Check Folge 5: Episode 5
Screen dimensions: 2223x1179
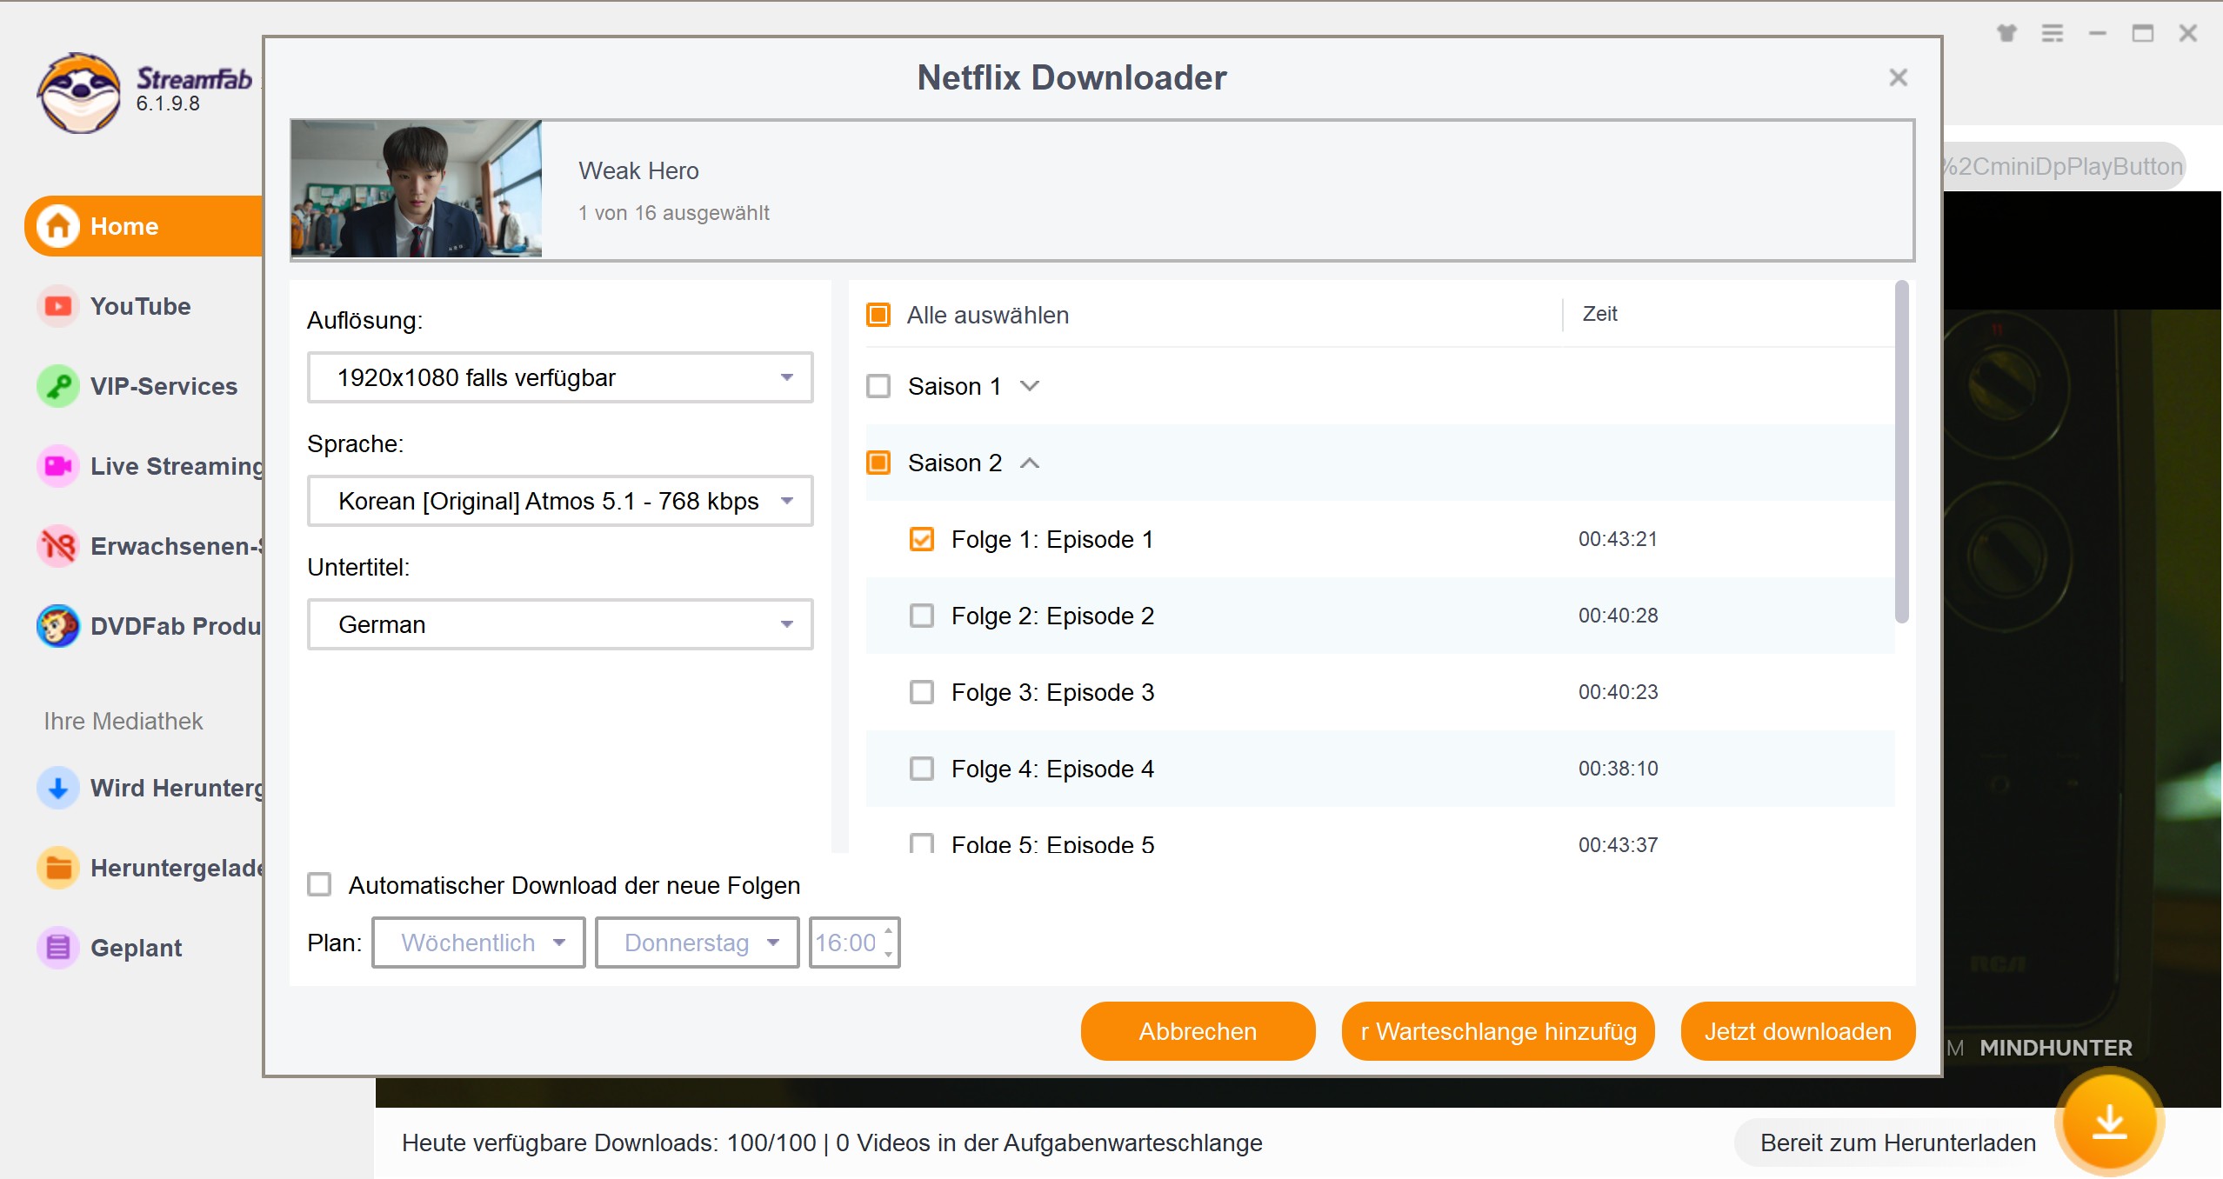pyautogui.click(x=922, y=843)
